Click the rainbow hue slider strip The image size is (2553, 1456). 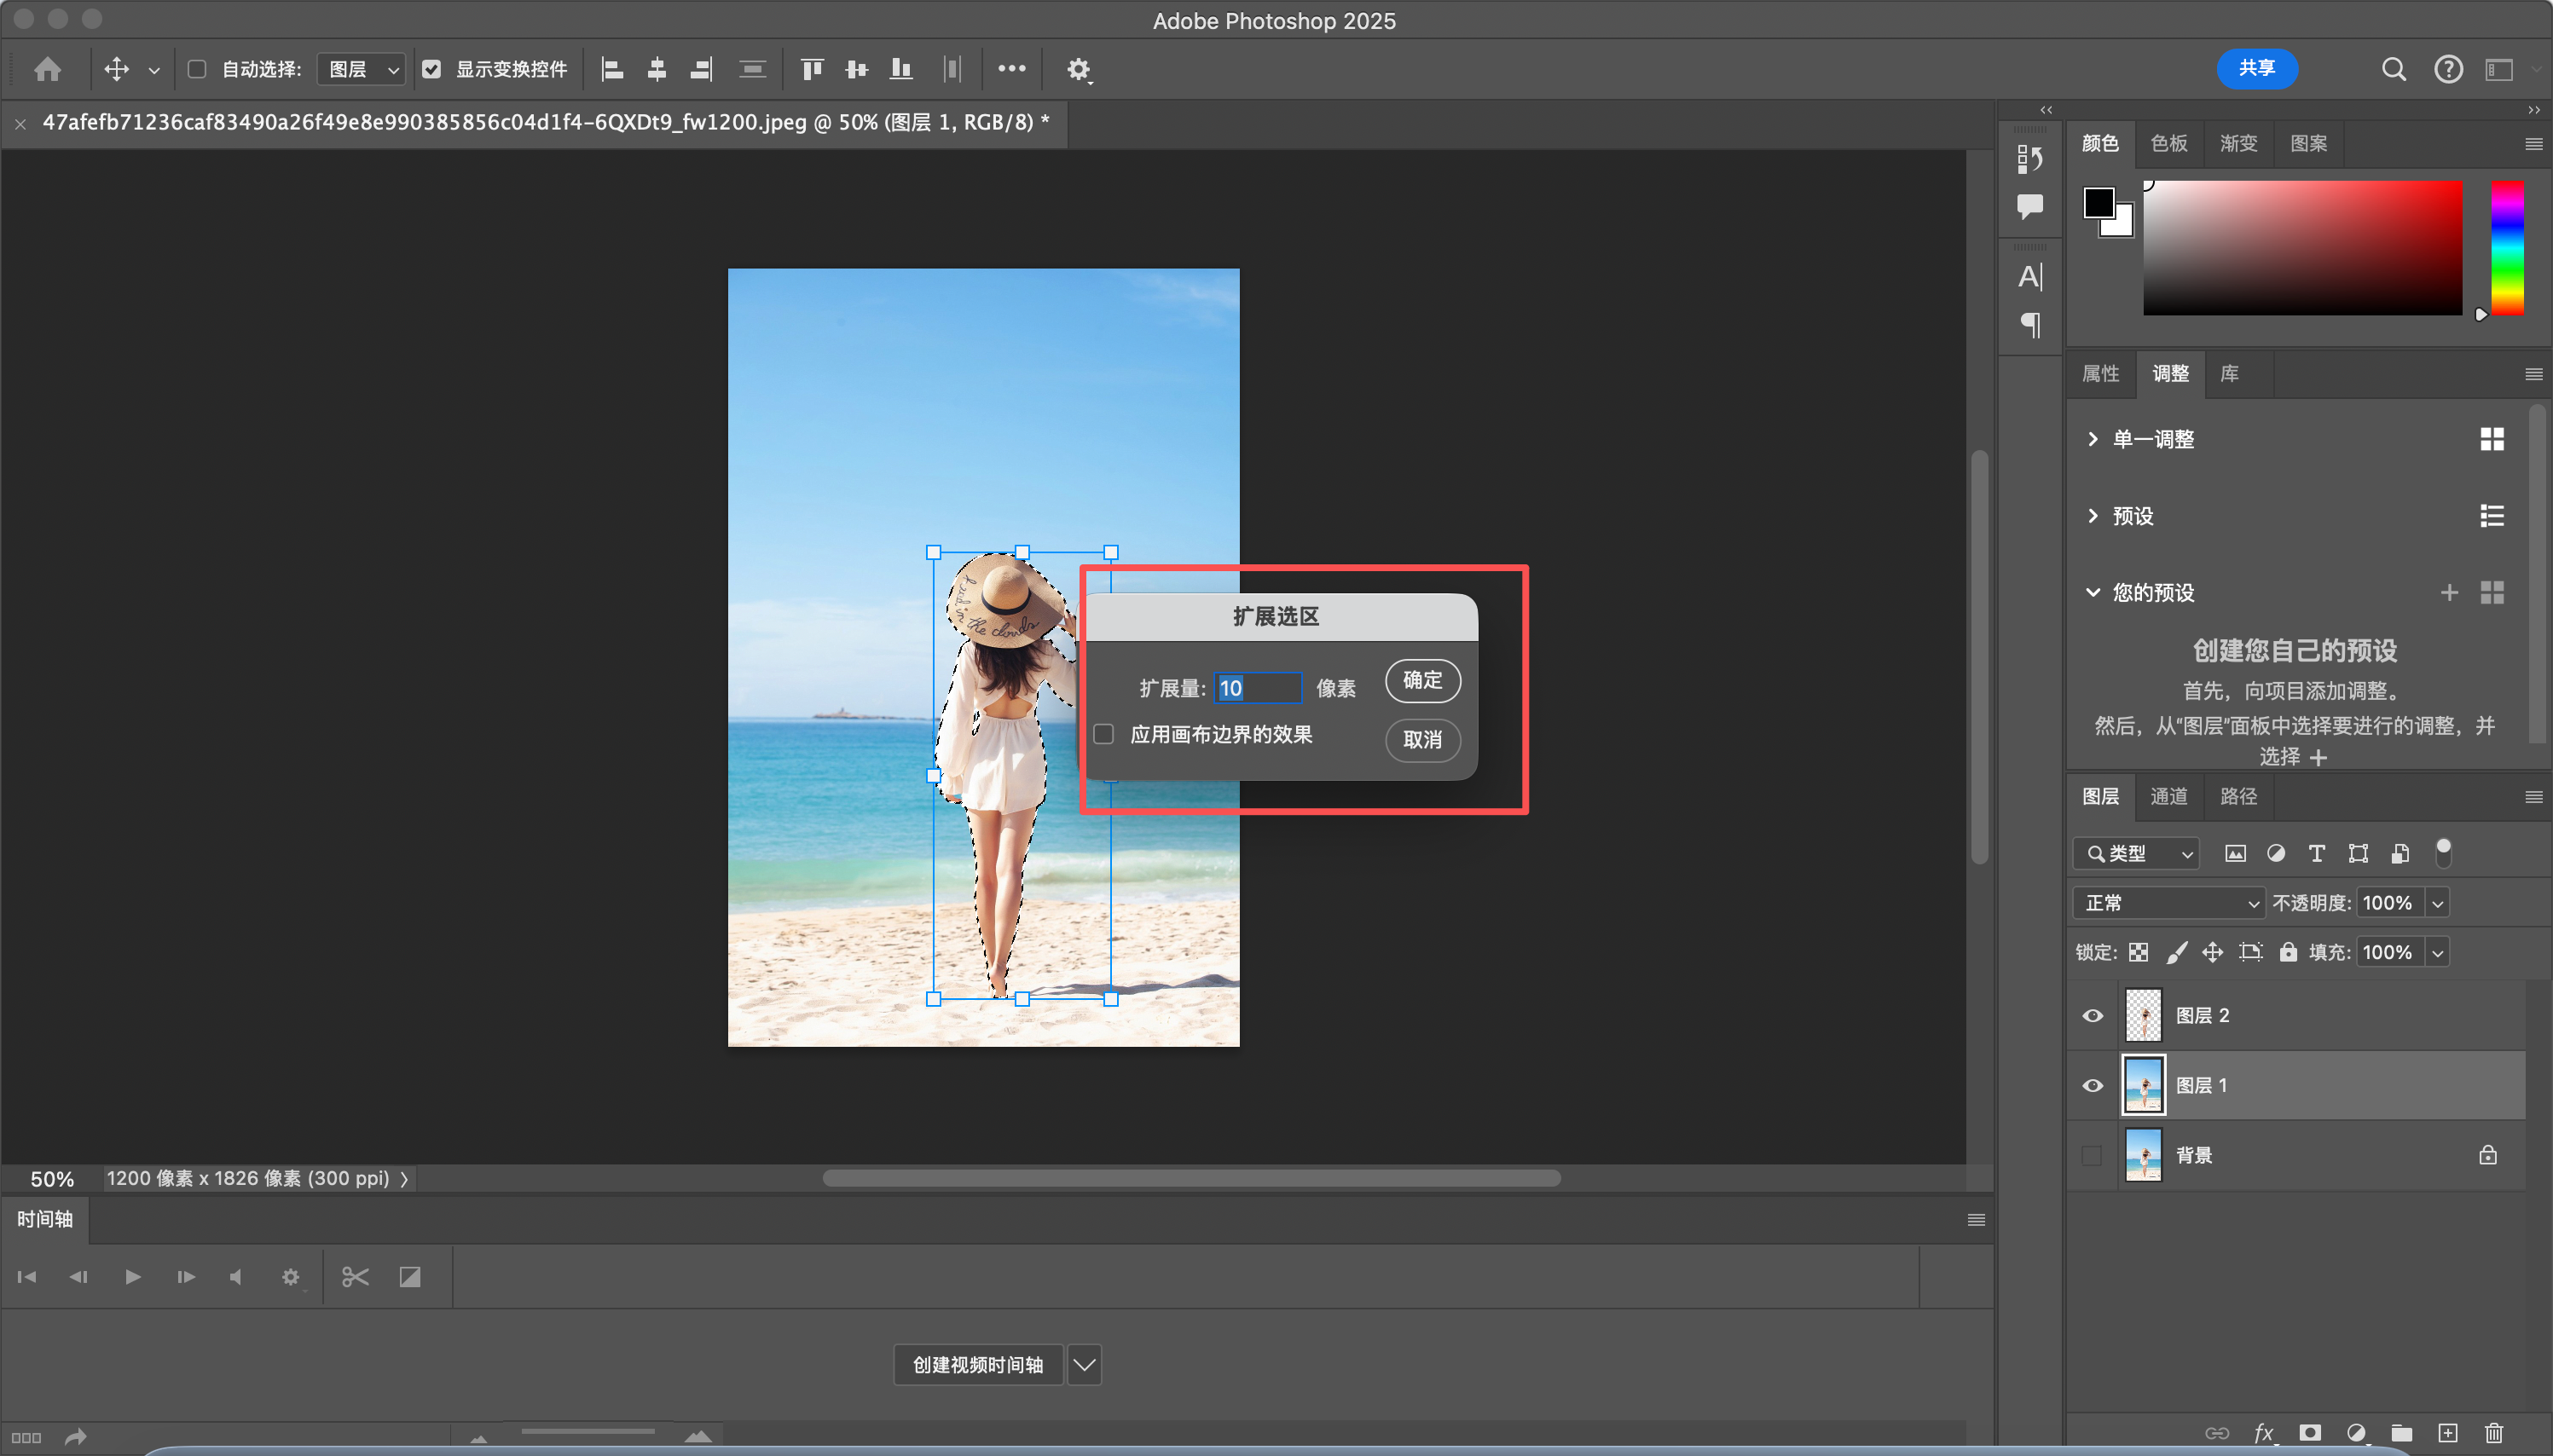[2506, 247]
